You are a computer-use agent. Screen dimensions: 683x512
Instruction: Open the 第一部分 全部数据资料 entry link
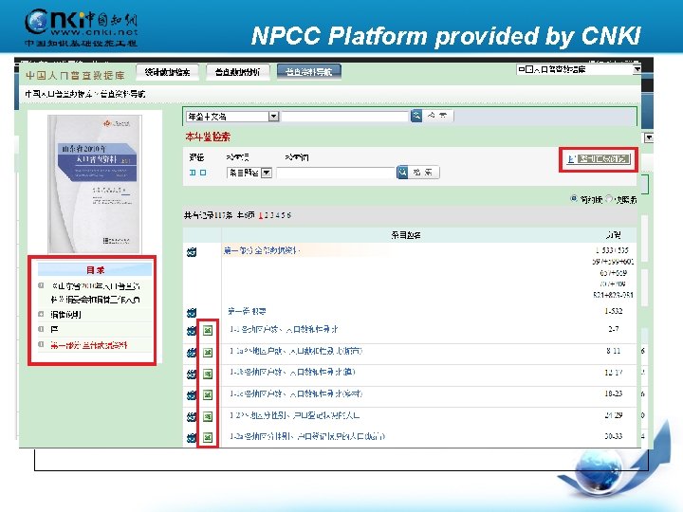(x=262, y=250)
